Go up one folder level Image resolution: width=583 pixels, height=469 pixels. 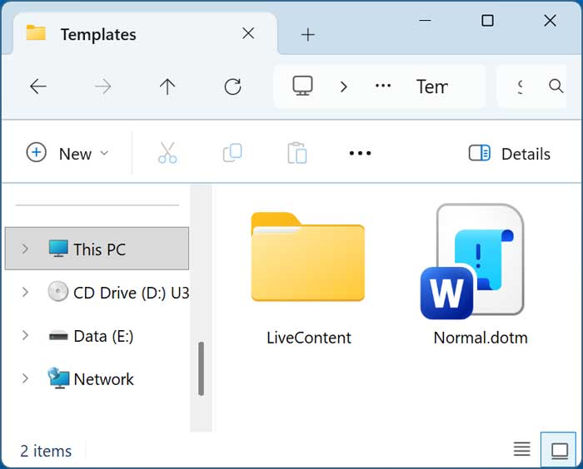[167, 86]
